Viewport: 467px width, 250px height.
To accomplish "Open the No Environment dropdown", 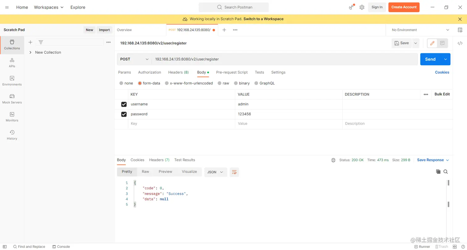I will click(420, 30).
